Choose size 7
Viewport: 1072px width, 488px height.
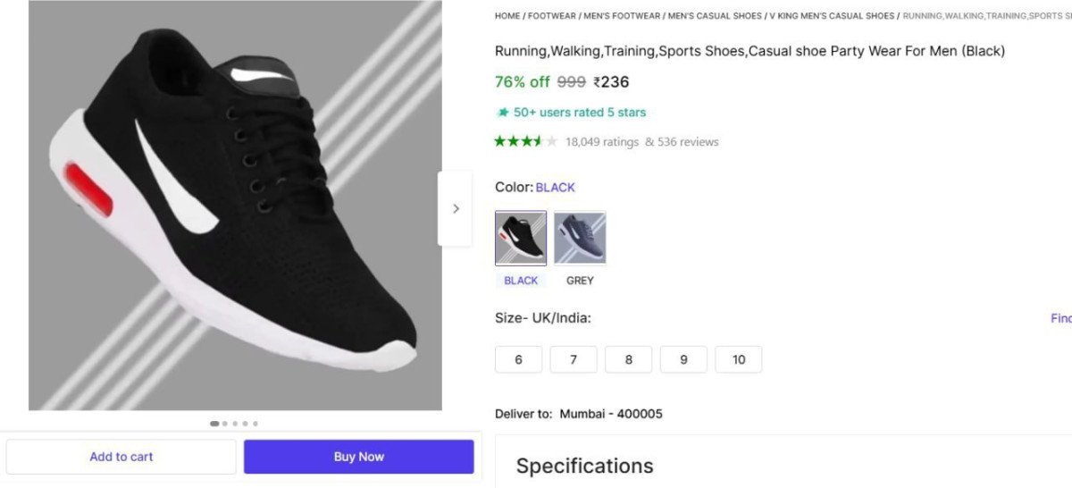coord(574,359)
